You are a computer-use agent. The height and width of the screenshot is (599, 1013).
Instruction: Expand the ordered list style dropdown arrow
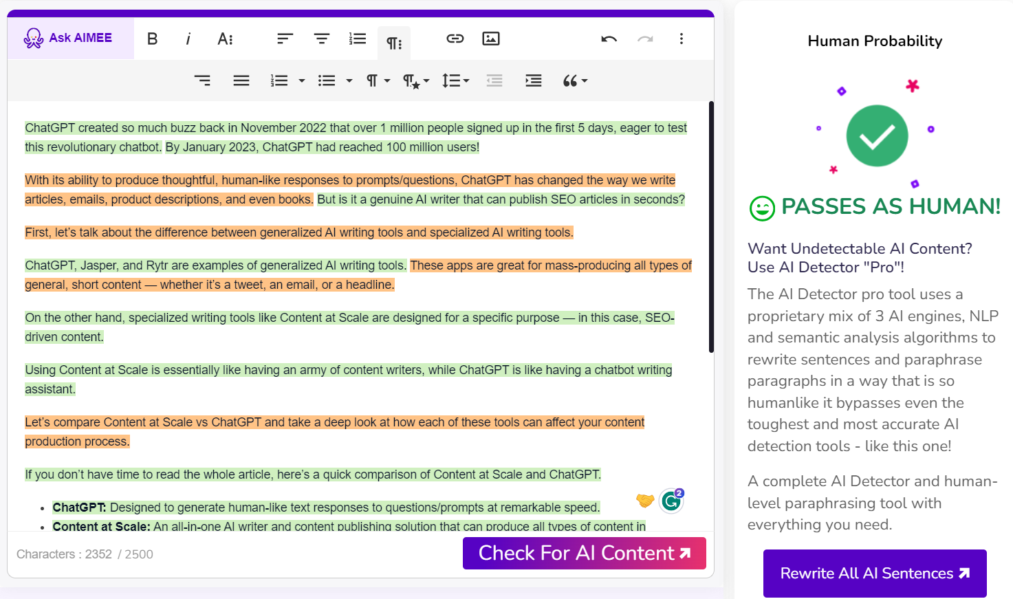pos(302,81)
